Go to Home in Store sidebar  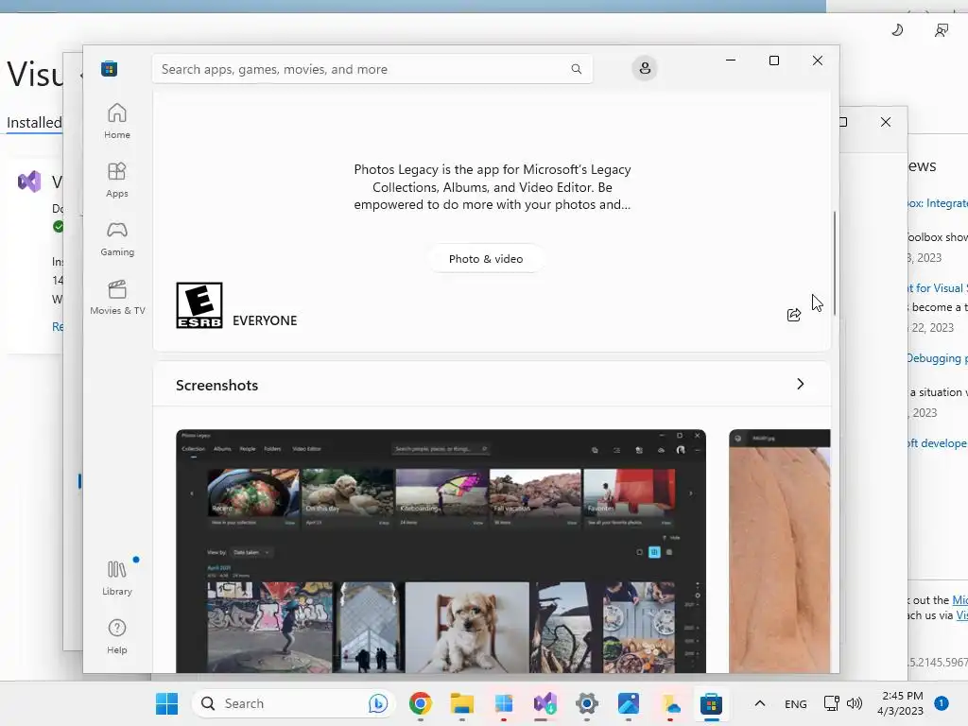pos(116,121)
